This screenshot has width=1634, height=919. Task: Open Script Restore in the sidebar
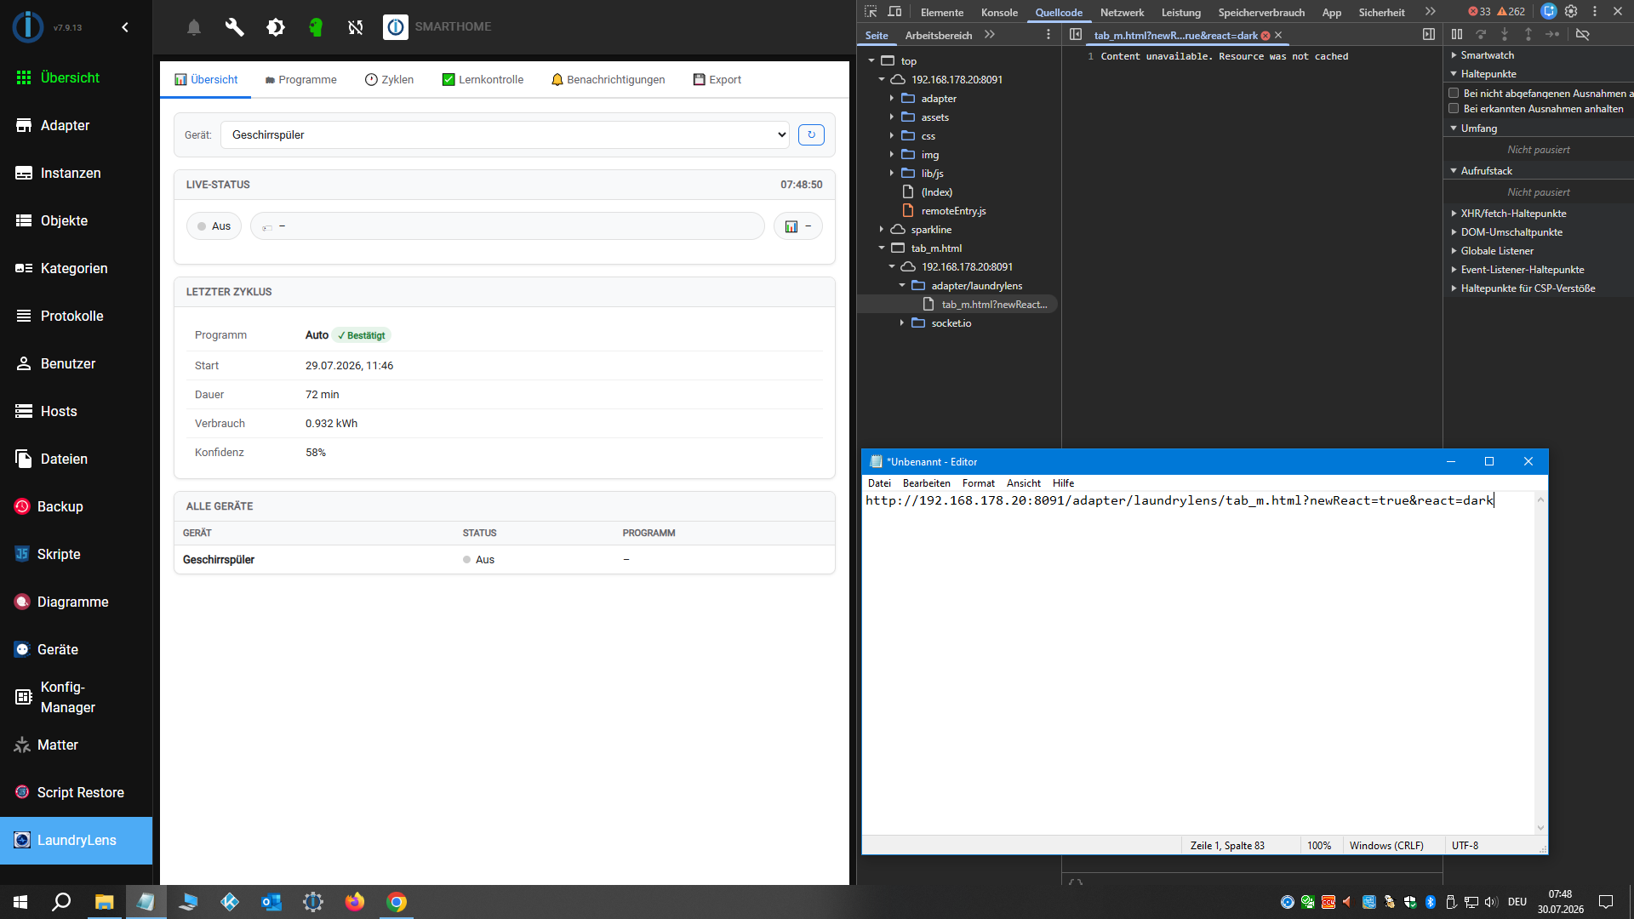click(77, 792)
